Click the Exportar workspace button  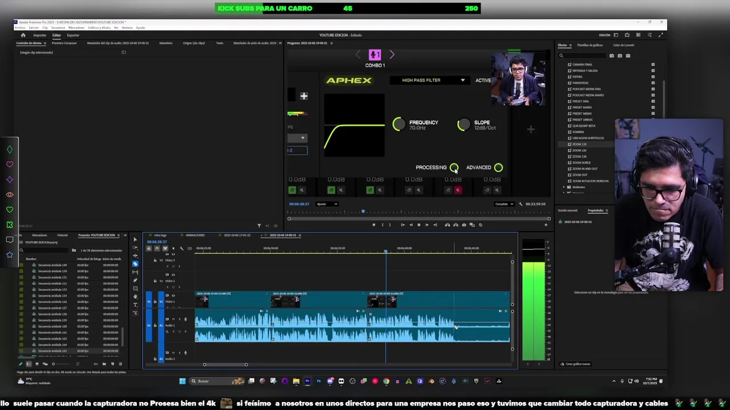(73, 35)
